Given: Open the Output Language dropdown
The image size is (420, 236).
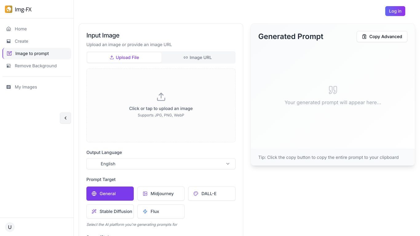Looking at the screenshot, I should (x=161, y=164).
